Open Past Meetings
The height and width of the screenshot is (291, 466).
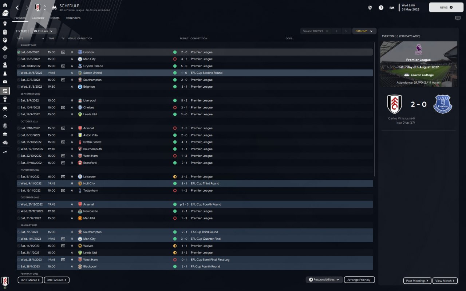click(x=417, y=281)
